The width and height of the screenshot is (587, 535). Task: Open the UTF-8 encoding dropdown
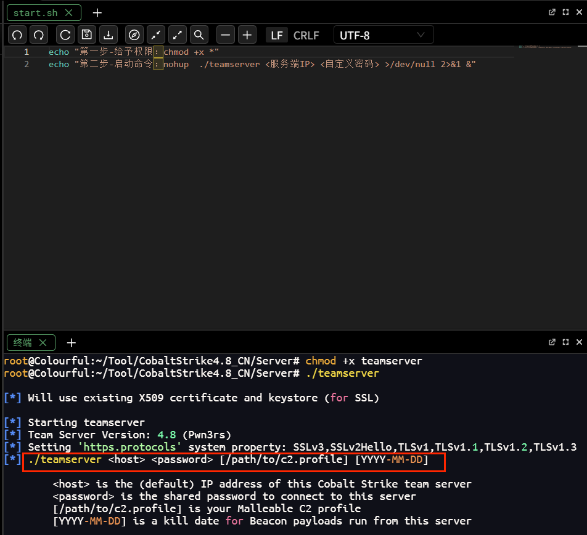click(384, 35)
